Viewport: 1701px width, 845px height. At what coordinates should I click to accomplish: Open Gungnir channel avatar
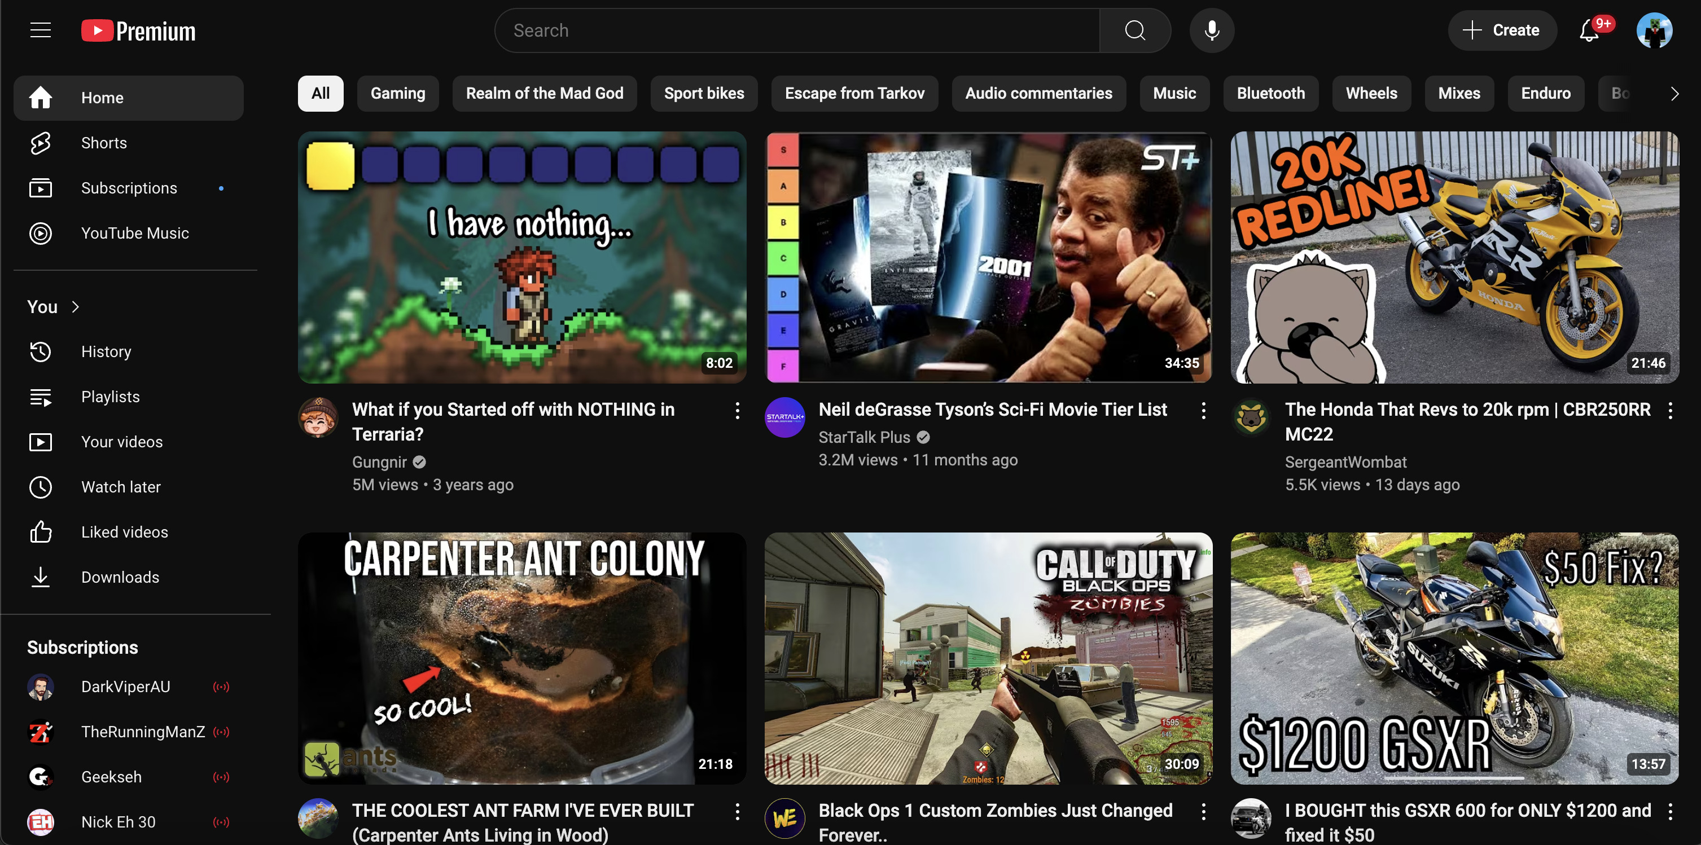pyautogui.click(x=318, y=417)
